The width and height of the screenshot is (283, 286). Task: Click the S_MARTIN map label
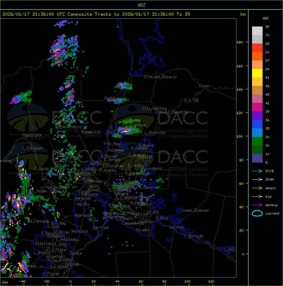point(128,198)
